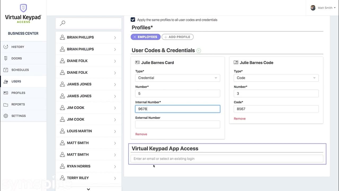This screenshot has height=191, width=339.
Task: Click the X on EMPLOYEES profile chip
Action: (135, 37)
